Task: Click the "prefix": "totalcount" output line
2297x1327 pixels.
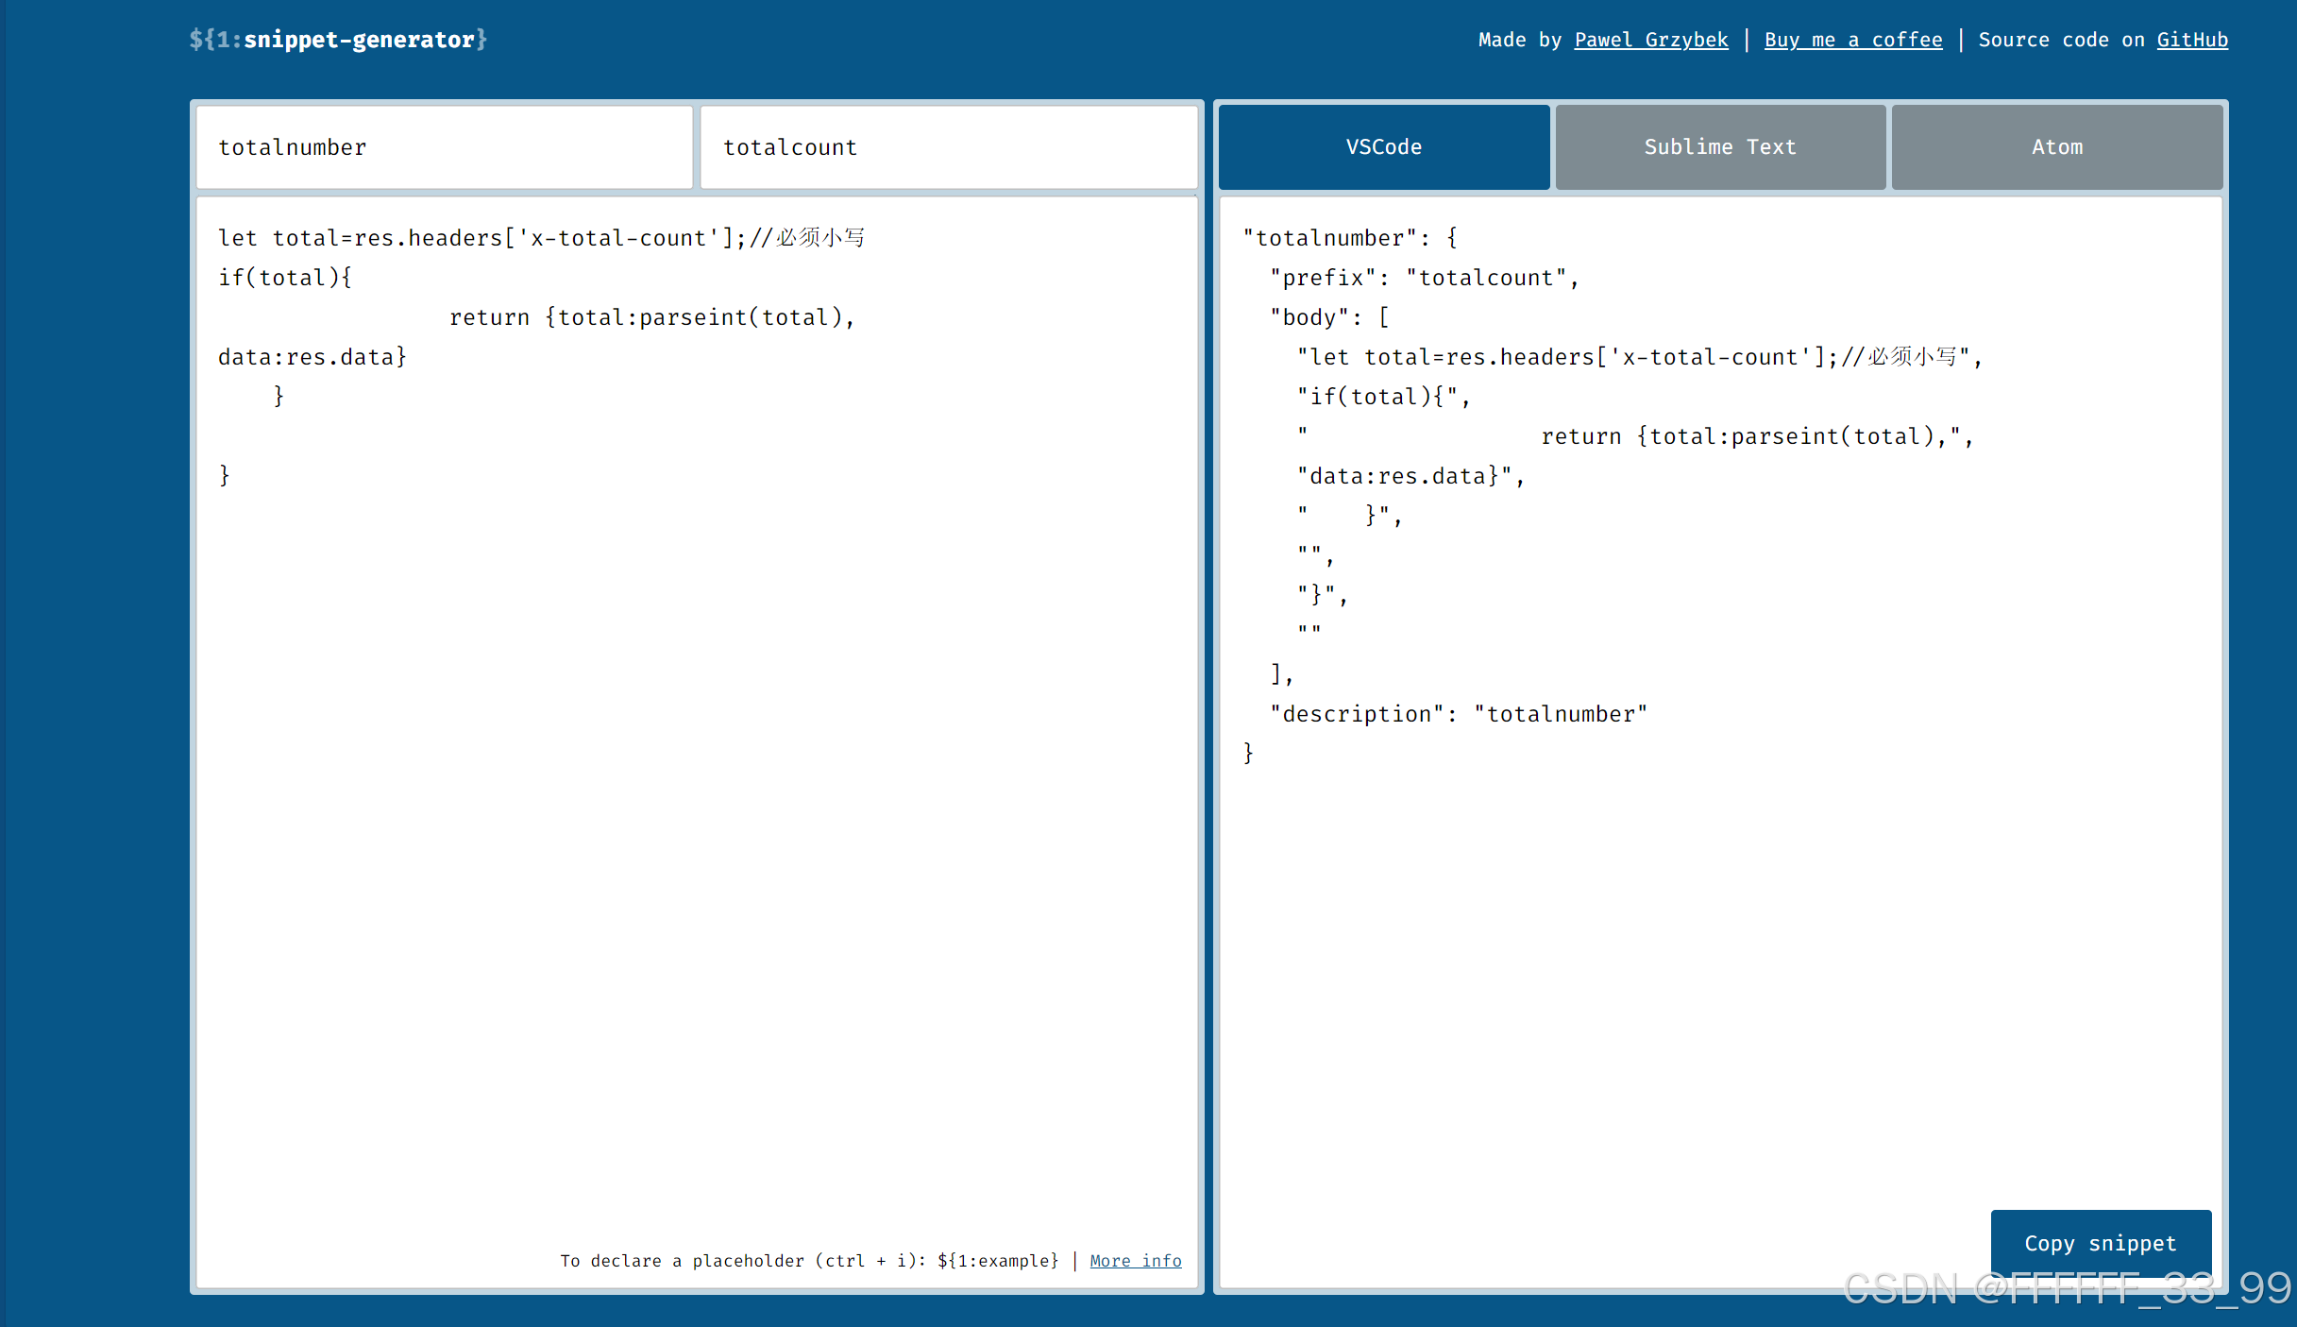Action: click(x=1424, y=278)
